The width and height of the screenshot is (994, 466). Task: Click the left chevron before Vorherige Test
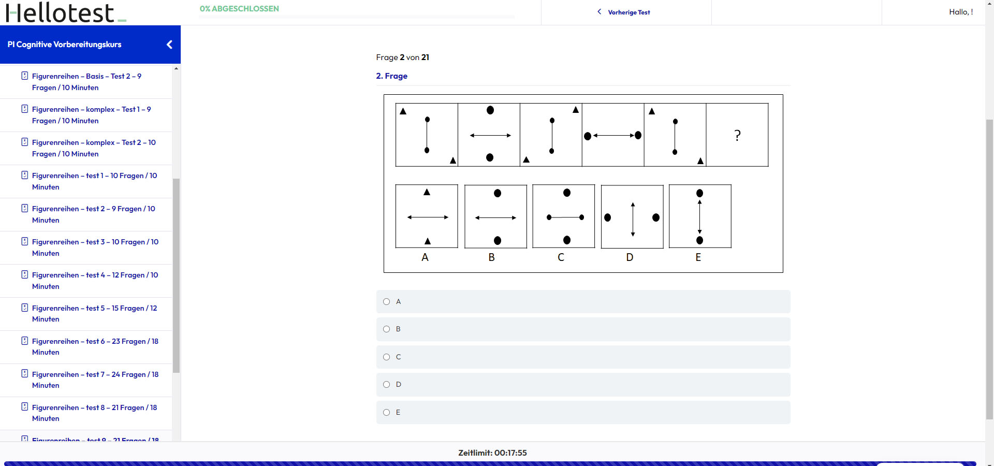point(600,12)
